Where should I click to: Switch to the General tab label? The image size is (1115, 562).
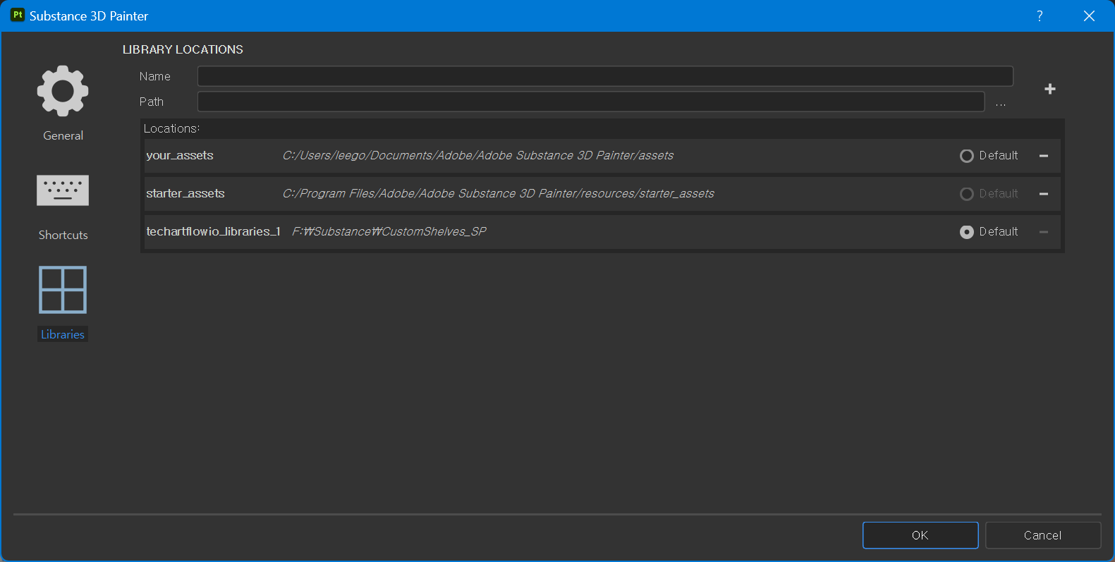click(63, 135)
